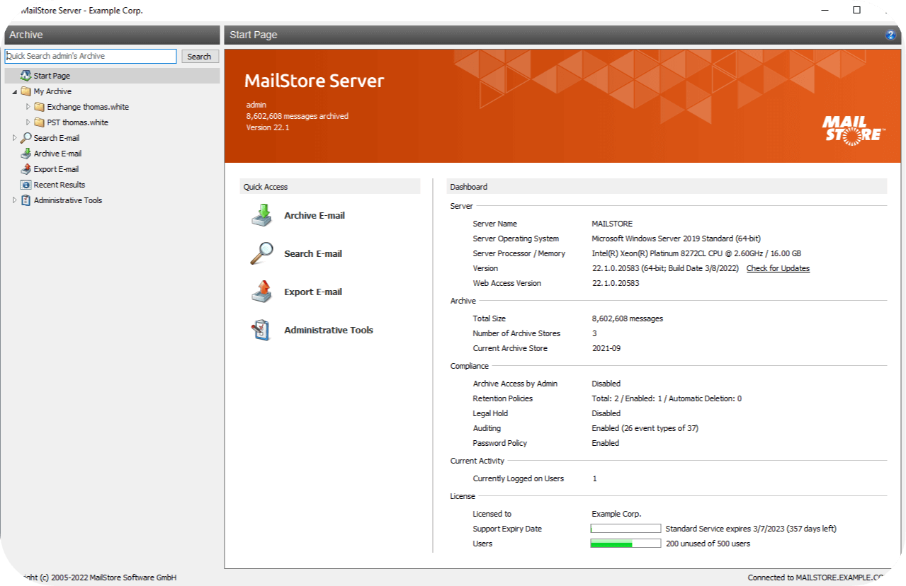Click the Current Archive Store value 2021-09

tap(606, 348)
